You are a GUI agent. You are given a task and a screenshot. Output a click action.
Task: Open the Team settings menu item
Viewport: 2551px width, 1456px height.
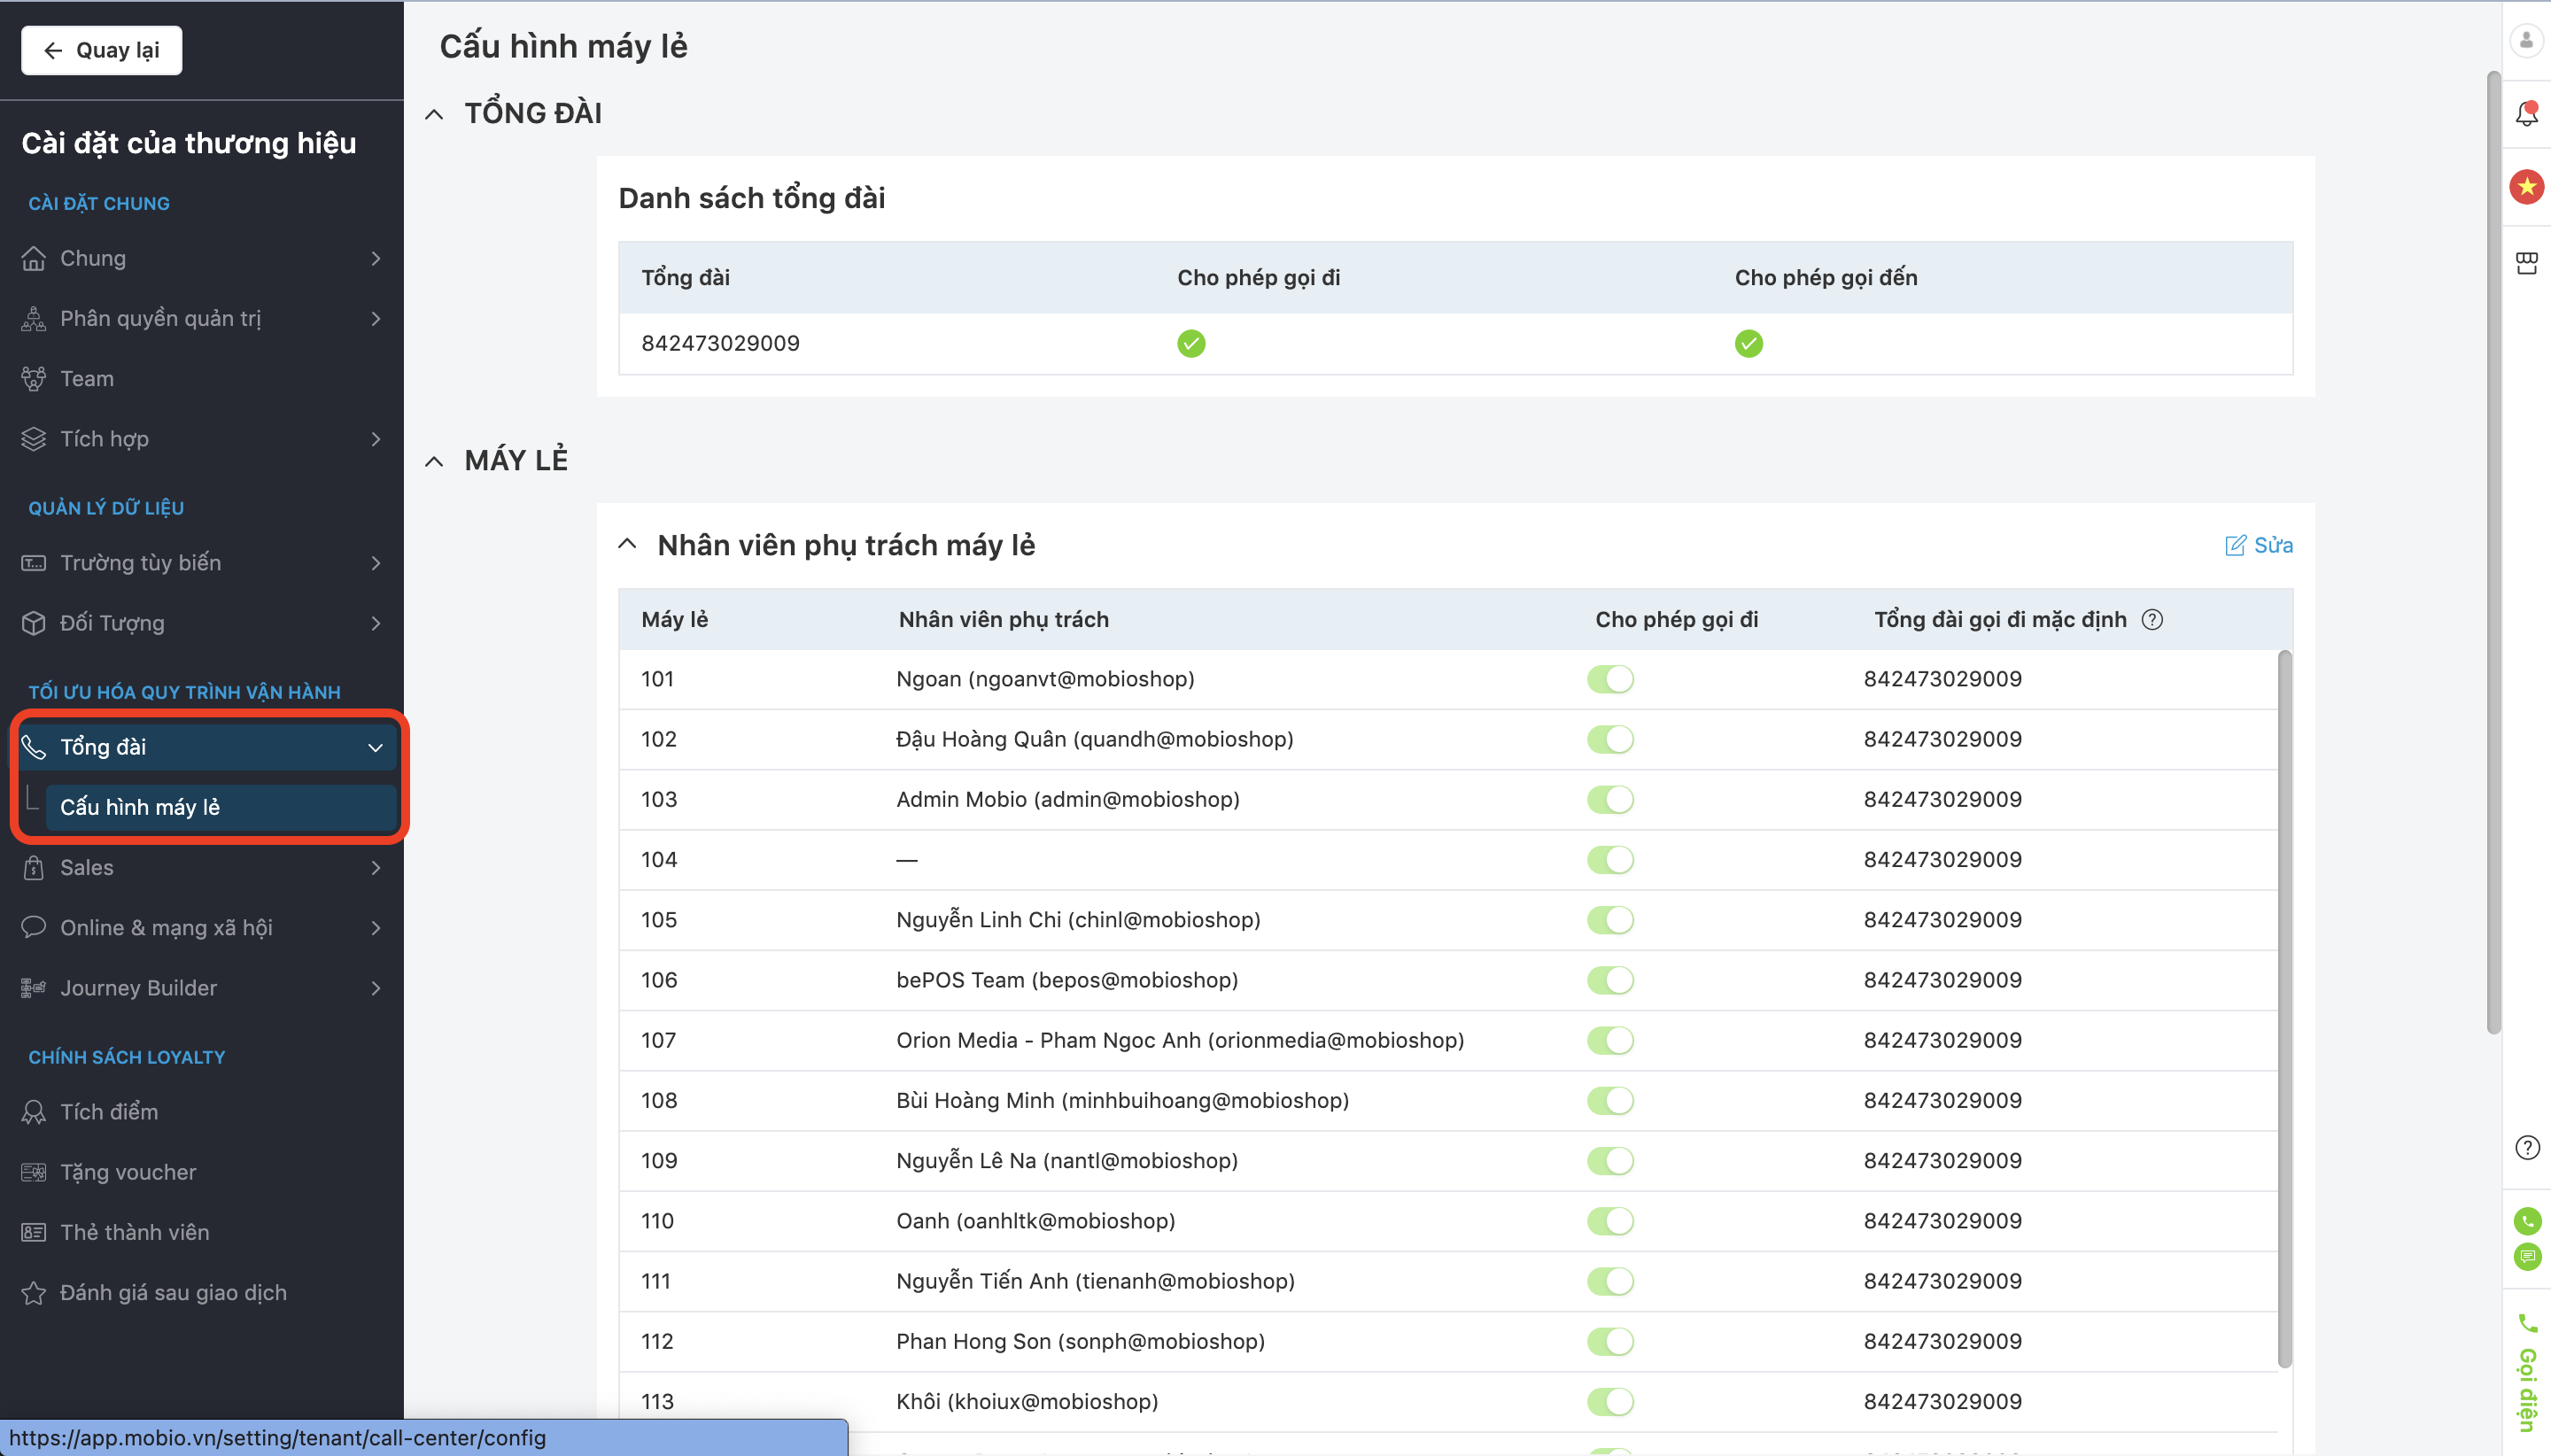pos(87,379)
